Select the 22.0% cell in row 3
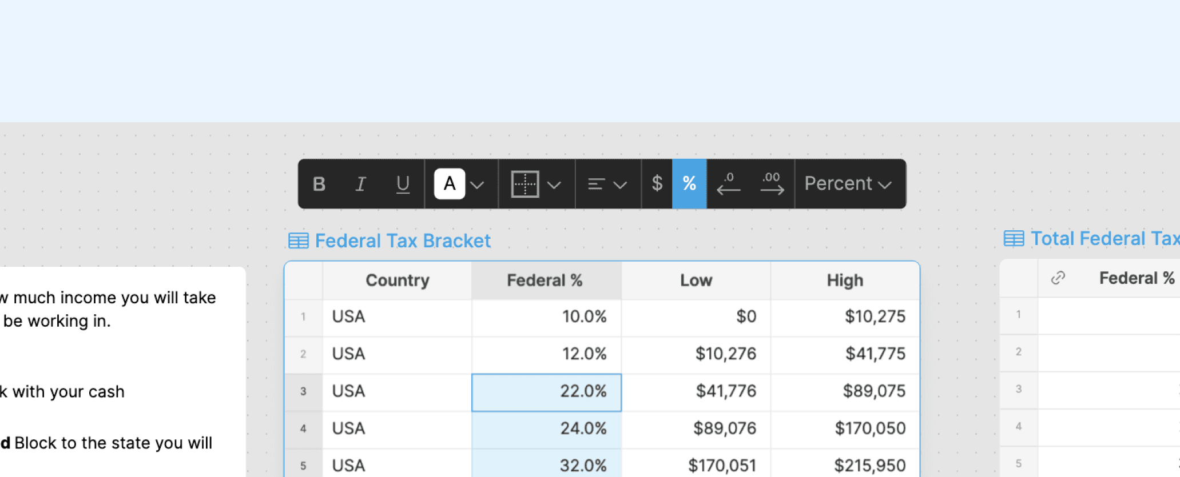The height and width of the screenshot is (477, 1180). click(546, 392)
